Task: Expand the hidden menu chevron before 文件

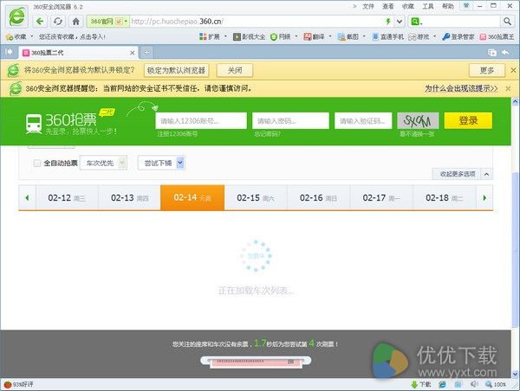Action: [x=354, y=6]
